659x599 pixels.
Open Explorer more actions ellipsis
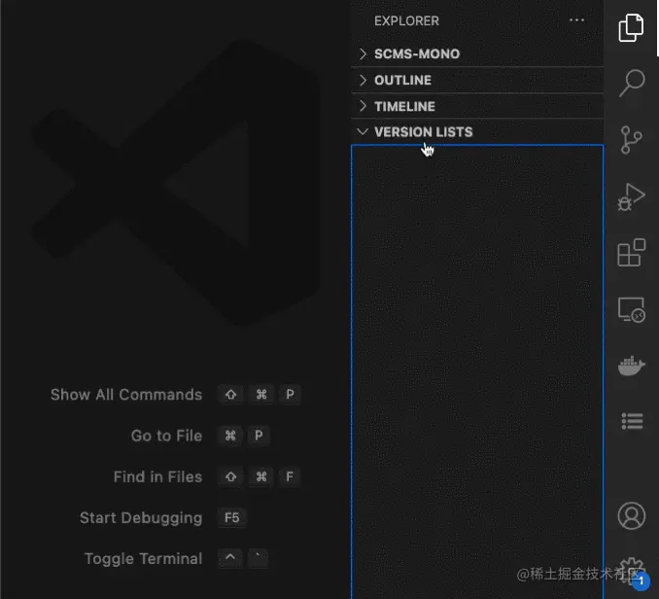click(576, 20)
